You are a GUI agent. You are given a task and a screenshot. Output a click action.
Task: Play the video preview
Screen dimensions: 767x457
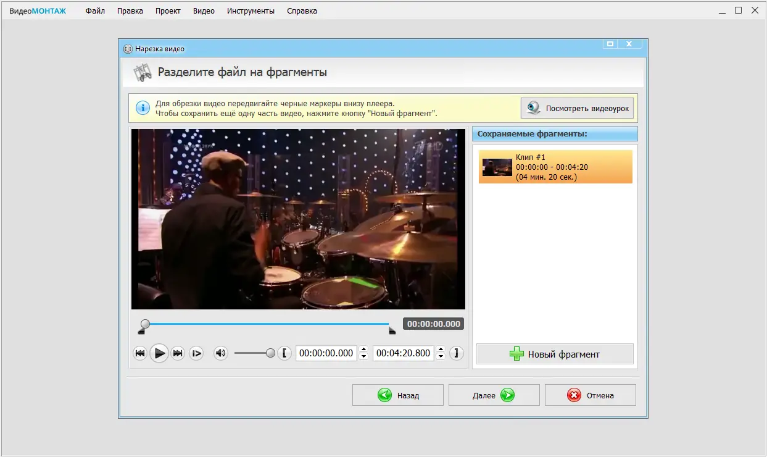159,353
